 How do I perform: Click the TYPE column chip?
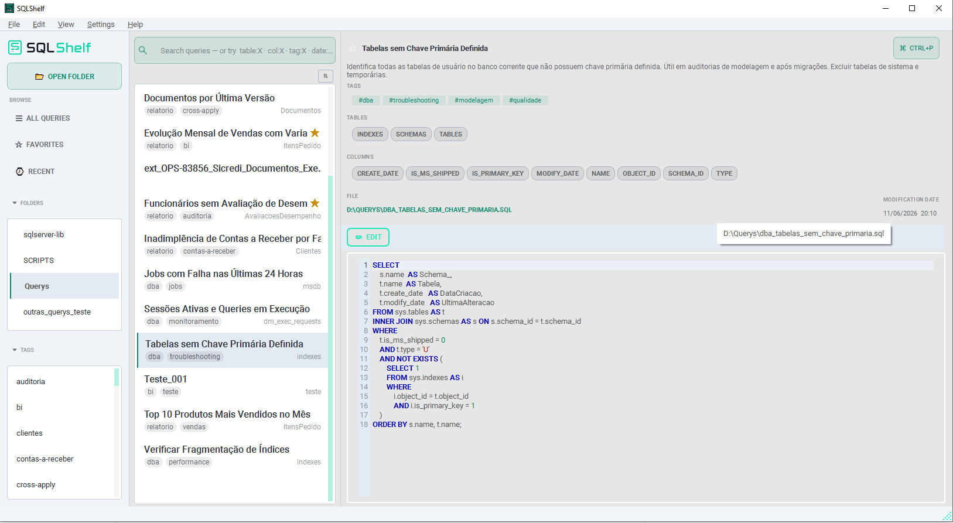[725, 173]
